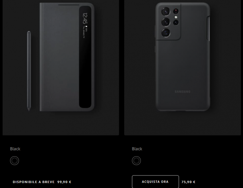
Task: Click the ACQUISTA ORA button
Action: tap(155, 182)
